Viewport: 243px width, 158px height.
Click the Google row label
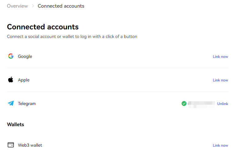(25, 56)
